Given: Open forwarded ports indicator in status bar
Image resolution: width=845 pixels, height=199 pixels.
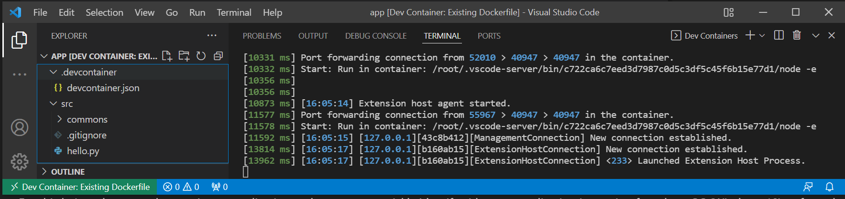Looking at the screenshot, I should (219, 187).
